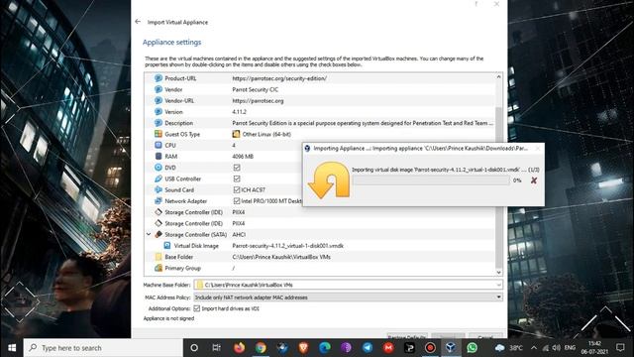Click the import progress bar
Screen dimensions: 634x357
[431, 180]
